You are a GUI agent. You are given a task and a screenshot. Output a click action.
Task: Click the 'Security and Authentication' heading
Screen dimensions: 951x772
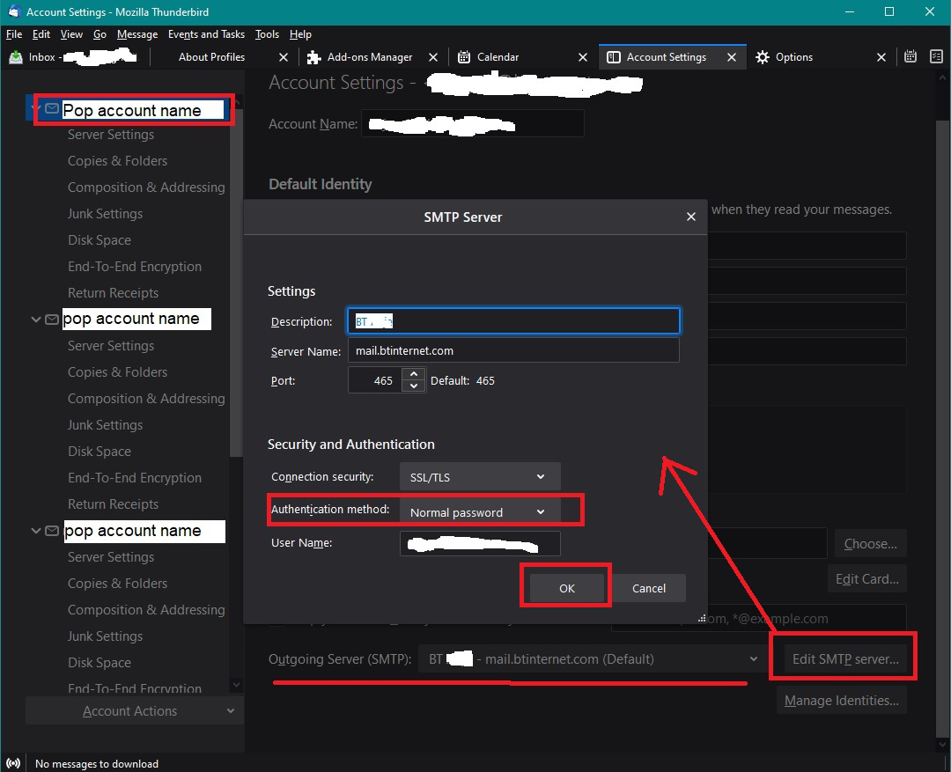[x=351, y=444]
